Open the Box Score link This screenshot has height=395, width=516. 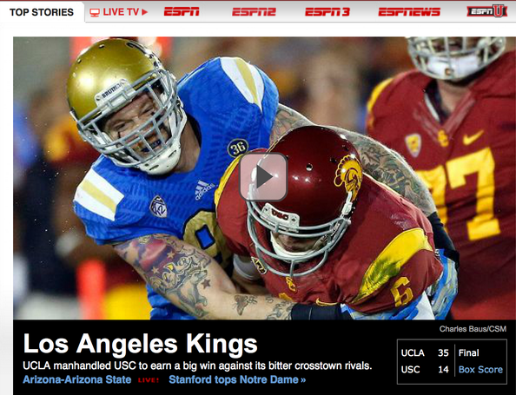pos(480,369)
